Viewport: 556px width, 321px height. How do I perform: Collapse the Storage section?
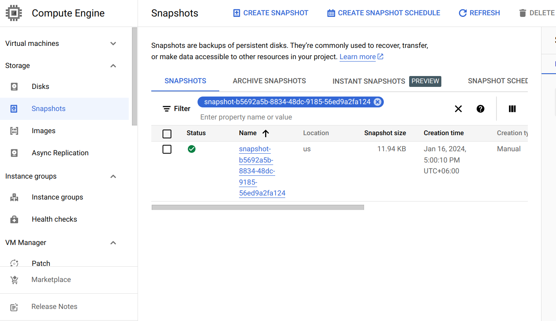[113, 66]
